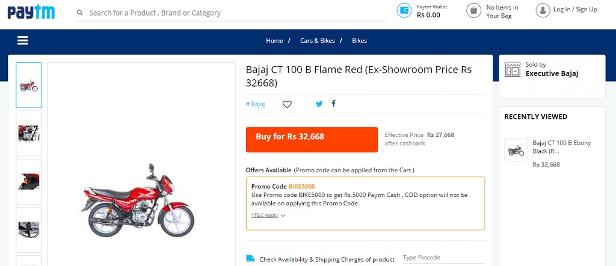
Task: Open the Paytm Wallet icon
Action: (404, 10)
